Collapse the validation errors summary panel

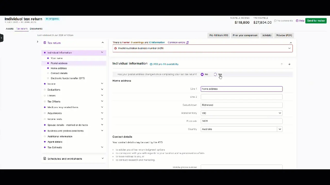(x=291, y=43)
